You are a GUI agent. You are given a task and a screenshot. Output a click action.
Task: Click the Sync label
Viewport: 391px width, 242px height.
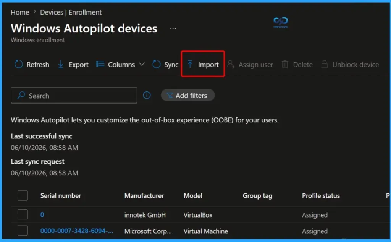point(171,65)
